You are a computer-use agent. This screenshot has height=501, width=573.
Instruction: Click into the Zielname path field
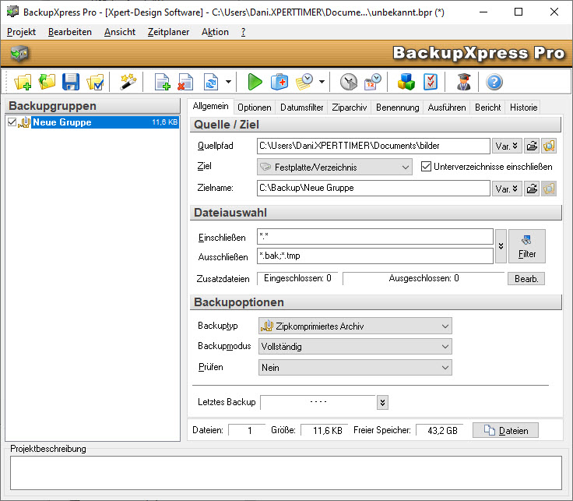374,188
